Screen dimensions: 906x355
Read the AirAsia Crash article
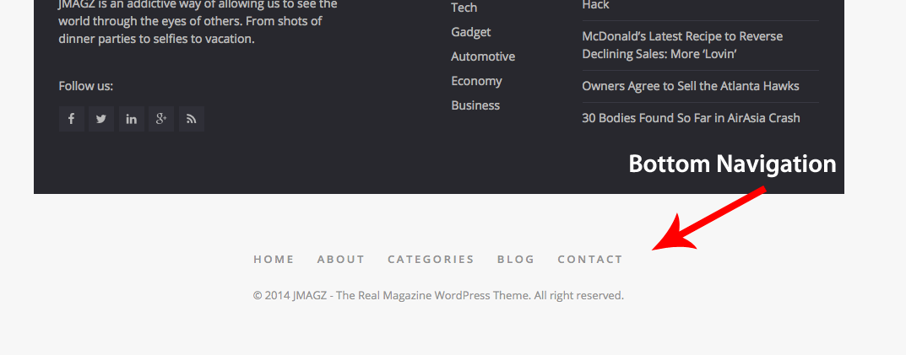click(x=691, y=118)
